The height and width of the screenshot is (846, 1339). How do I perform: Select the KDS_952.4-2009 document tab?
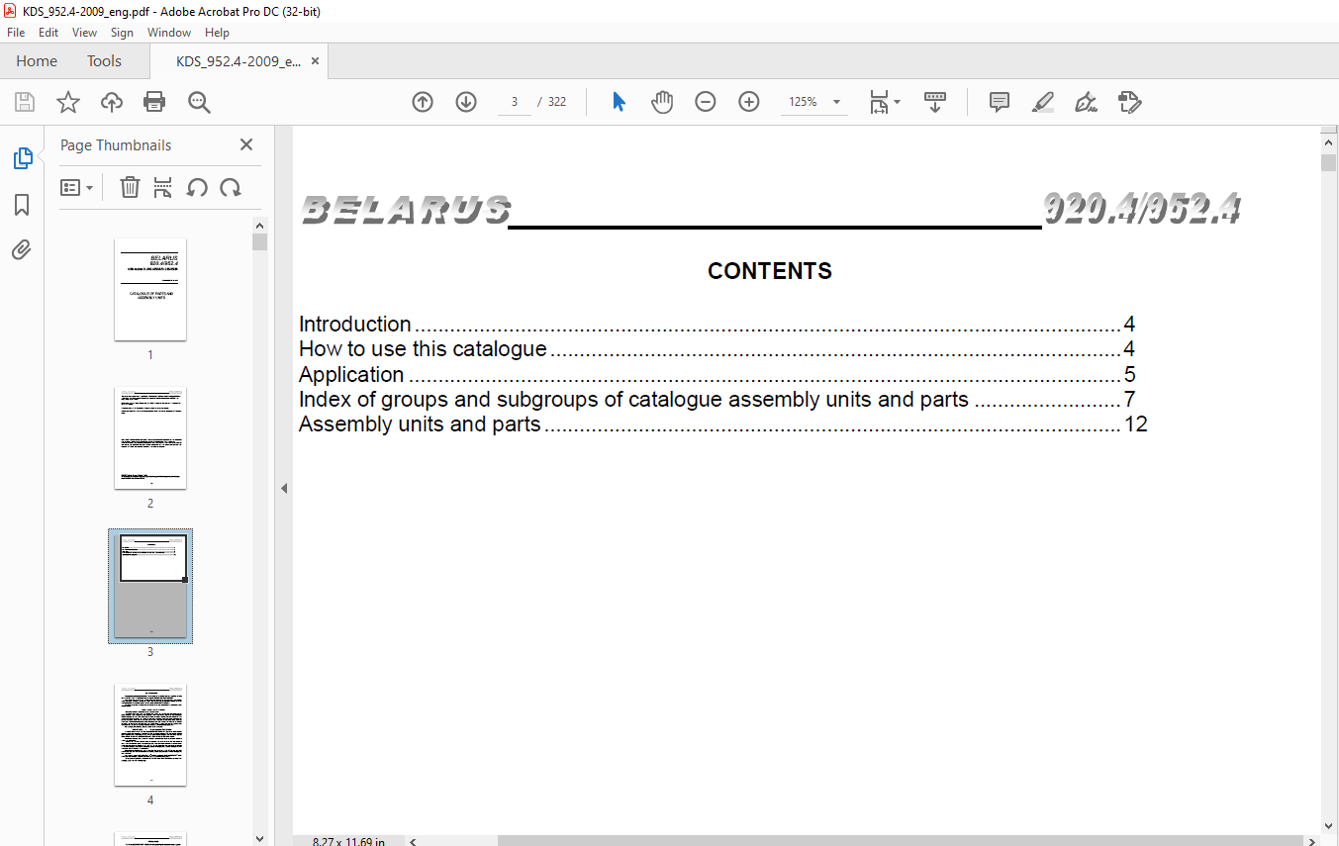tap(239, 61)
